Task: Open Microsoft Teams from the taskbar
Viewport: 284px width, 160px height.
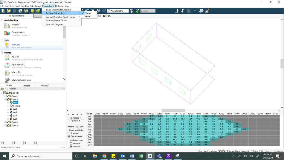Action: click(x=159, y=156)
